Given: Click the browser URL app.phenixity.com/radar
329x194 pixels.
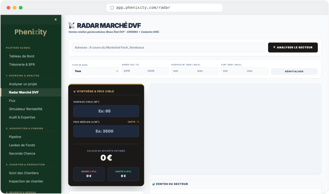Looking at the screenshot, I should (143, 8).
